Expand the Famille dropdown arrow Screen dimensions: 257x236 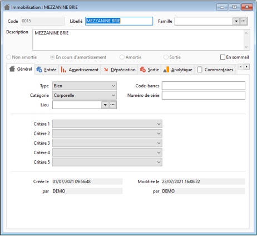click(236, 21)
